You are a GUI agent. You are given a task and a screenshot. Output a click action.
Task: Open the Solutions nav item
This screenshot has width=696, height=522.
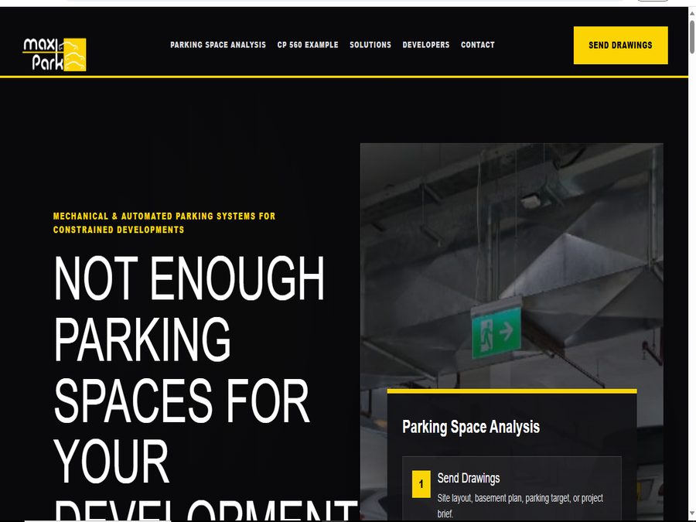coord(370,45)
